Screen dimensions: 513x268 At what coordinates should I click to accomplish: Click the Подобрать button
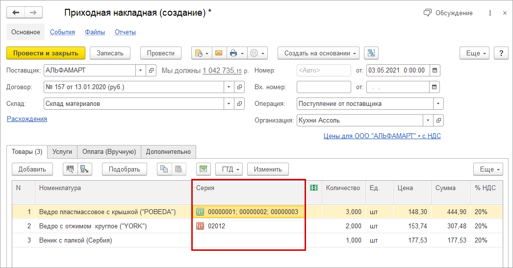[x=125, y=169]
